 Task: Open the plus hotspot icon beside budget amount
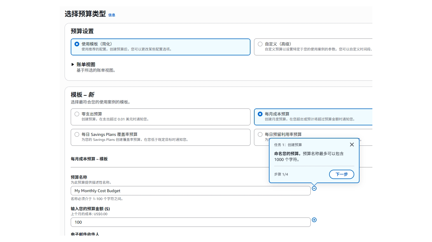(x=314, y=220)
